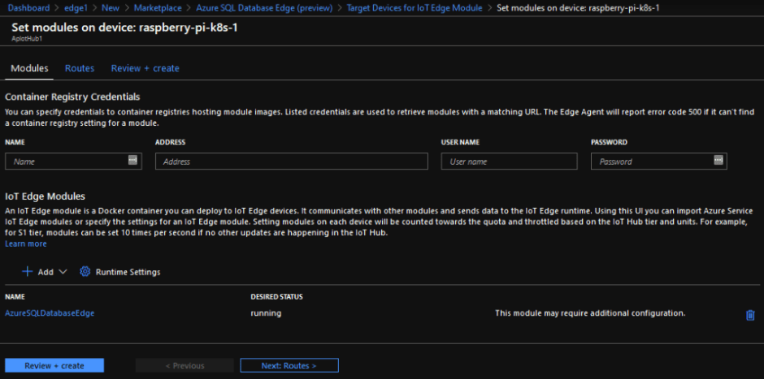Expand the Add dropdown chevron

63,272
